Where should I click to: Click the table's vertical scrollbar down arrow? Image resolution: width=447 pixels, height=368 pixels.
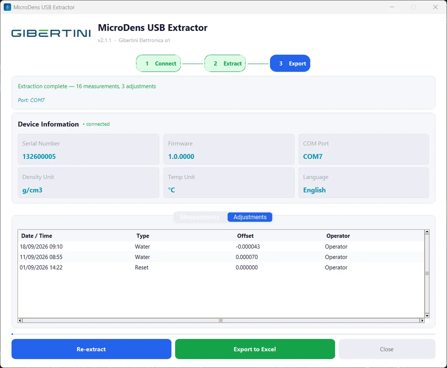427,315
